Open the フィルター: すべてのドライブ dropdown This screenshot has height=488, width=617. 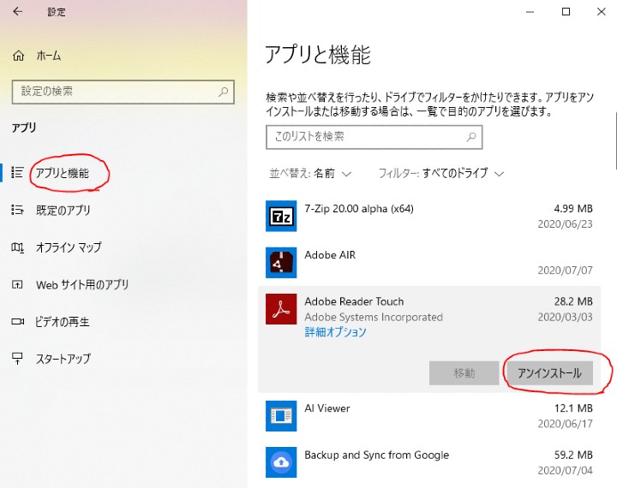441,174
